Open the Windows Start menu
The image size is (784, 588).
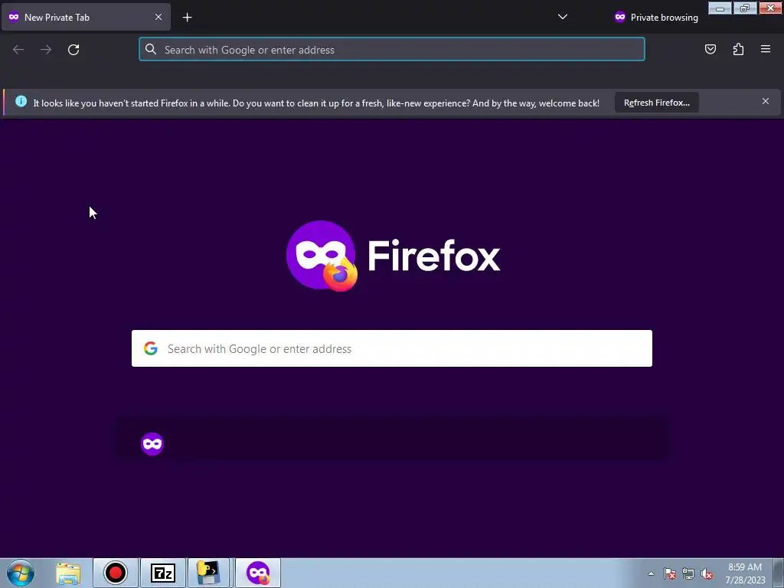coord(20,573)
